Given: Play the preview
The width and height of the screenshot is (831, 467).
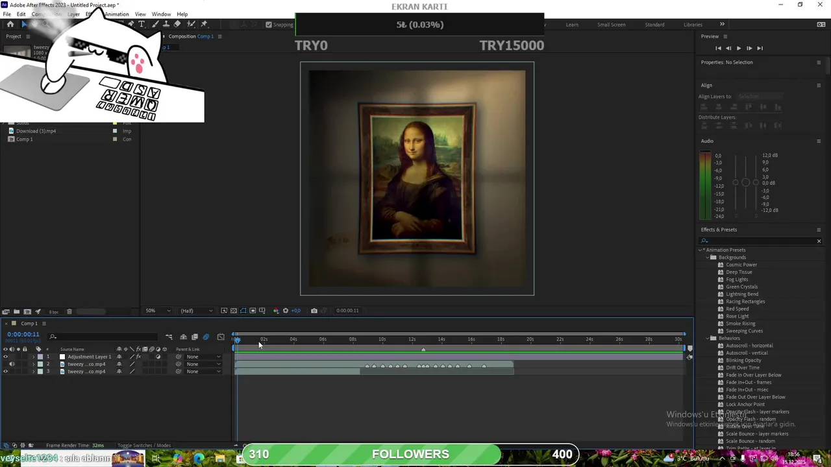Looking at the screenshot, I should point(738,48).
